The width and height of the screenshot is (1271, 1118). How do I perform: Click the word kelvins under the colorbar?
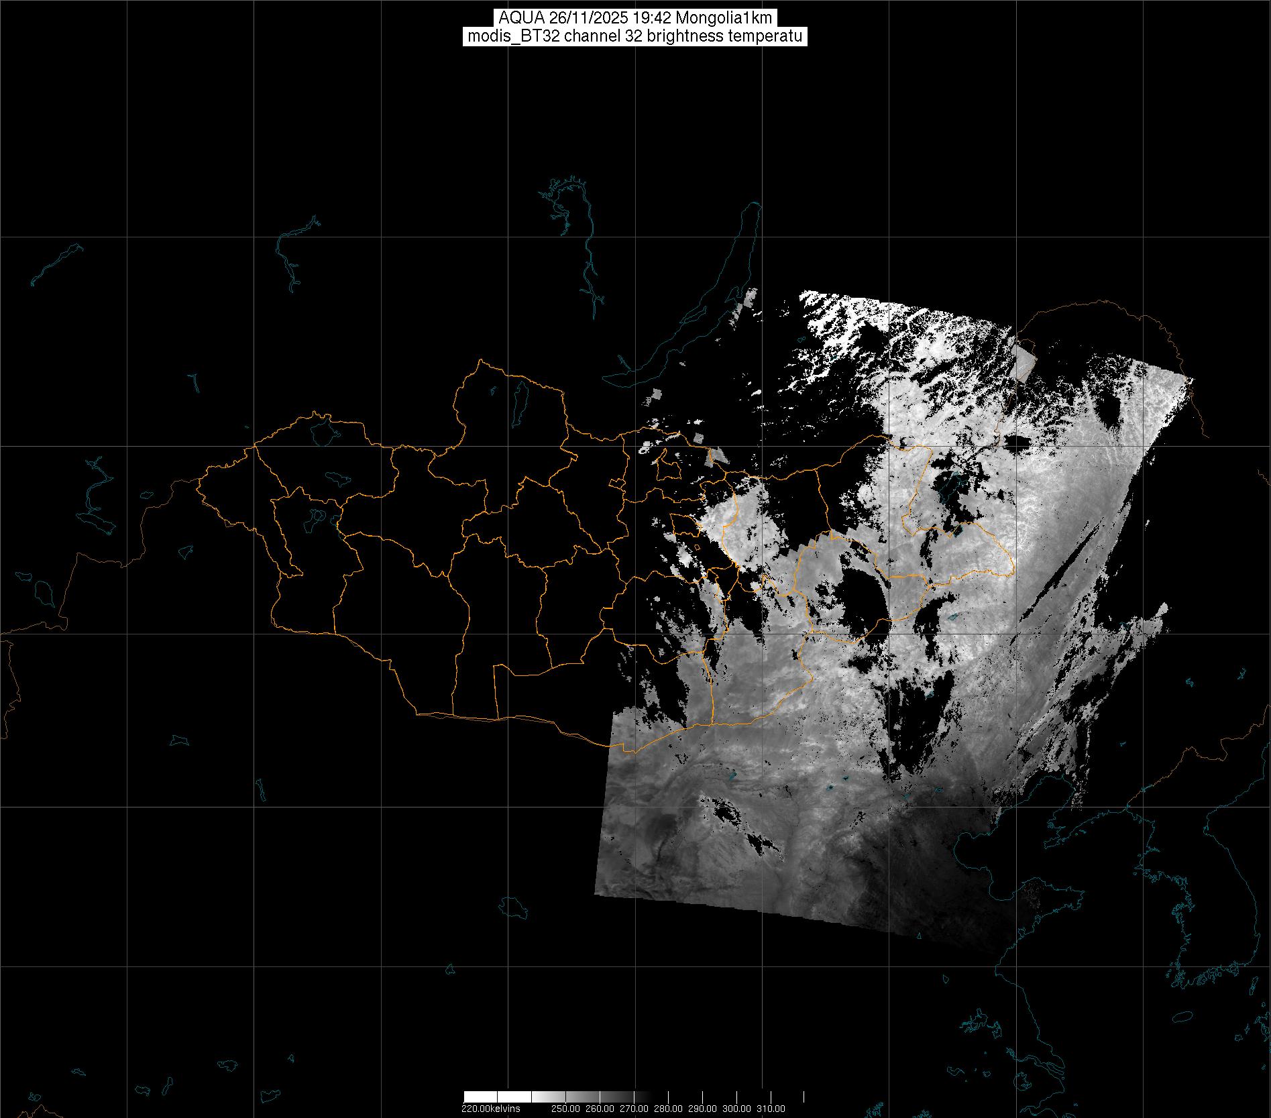(505, 1108)
